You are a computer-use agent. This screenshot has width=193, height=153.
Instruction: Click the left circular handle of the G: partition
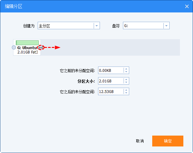(14, 48)
